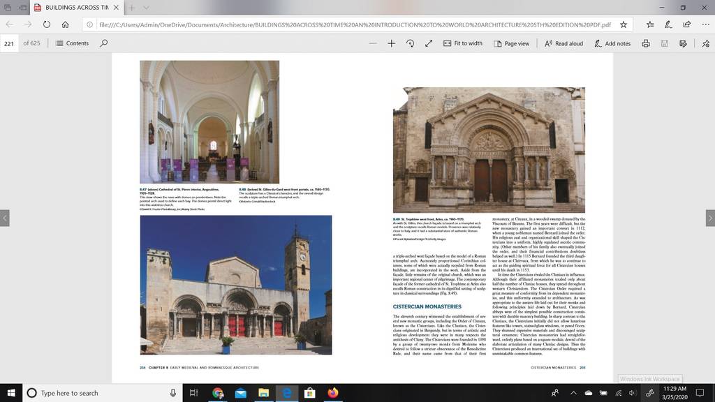Open the favorites hub icon
Viewport: 715px width, 402px height.
[650, 24]
